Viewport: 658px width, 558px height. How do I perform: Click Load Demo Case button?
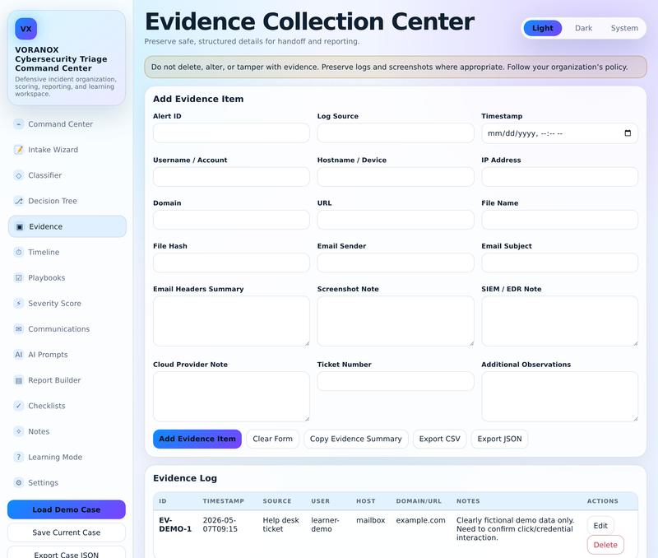coord(67,509)
